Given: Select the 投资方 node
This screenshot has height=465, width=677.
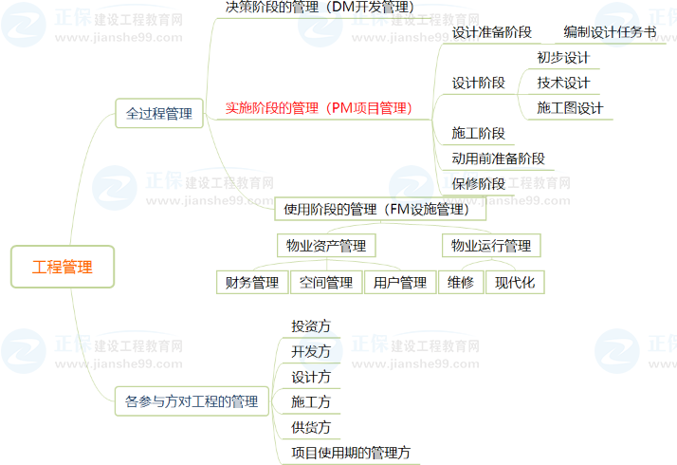Looking at the screenshot, I should click(x=311, y=326).
